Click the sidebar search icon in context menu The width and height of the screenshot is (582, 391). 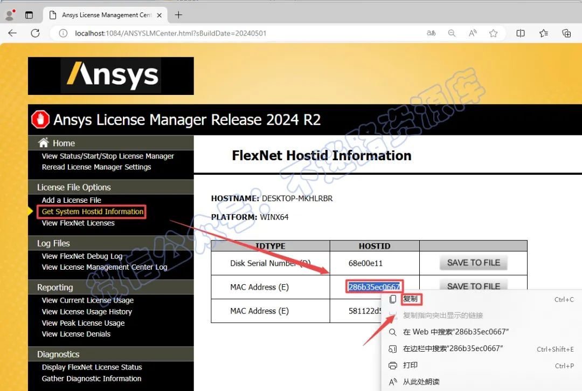coord(393,349)
